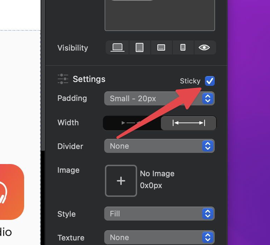Image resolution: width=270 pixels, height=245 pixels.
Task: Open the Divider dropdown
Action: 159,146
